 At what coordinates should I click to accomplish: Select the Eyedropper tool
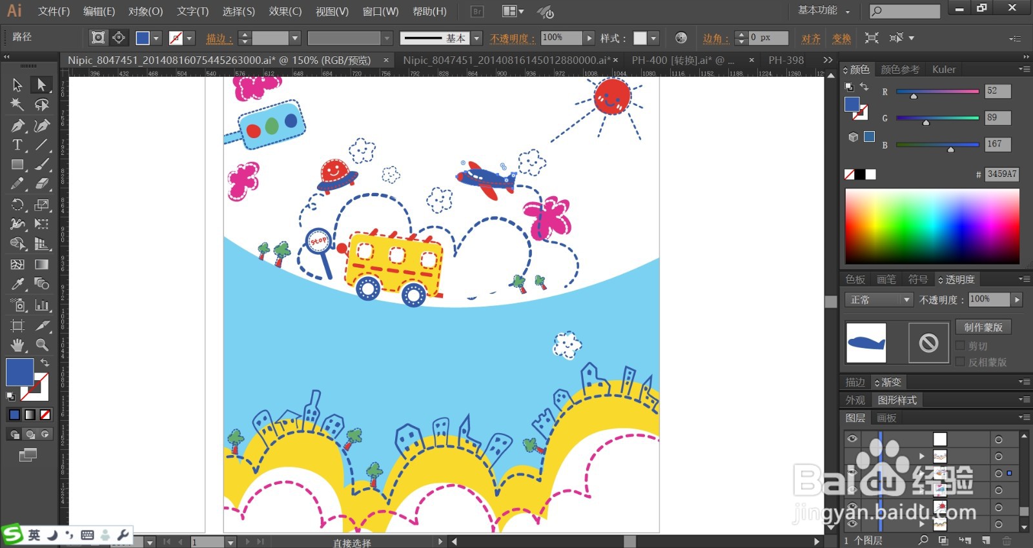[x=17, y=284]
